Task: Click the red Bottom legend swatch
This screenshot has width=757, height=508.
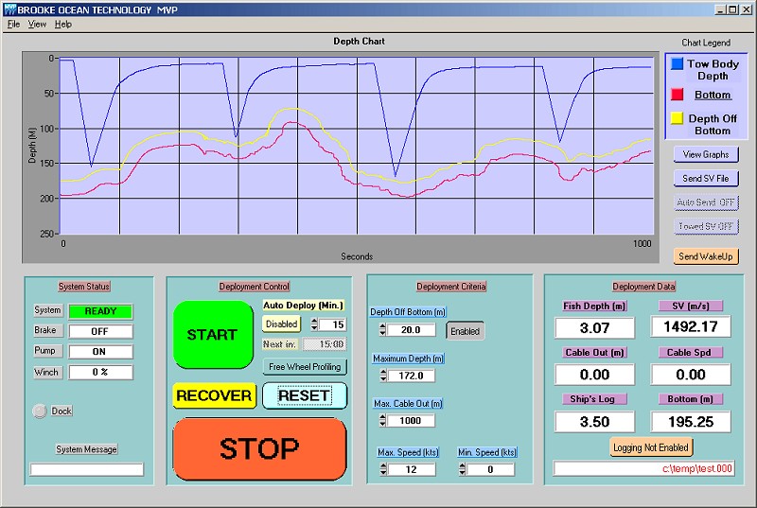Action: (x=677, y=95)
